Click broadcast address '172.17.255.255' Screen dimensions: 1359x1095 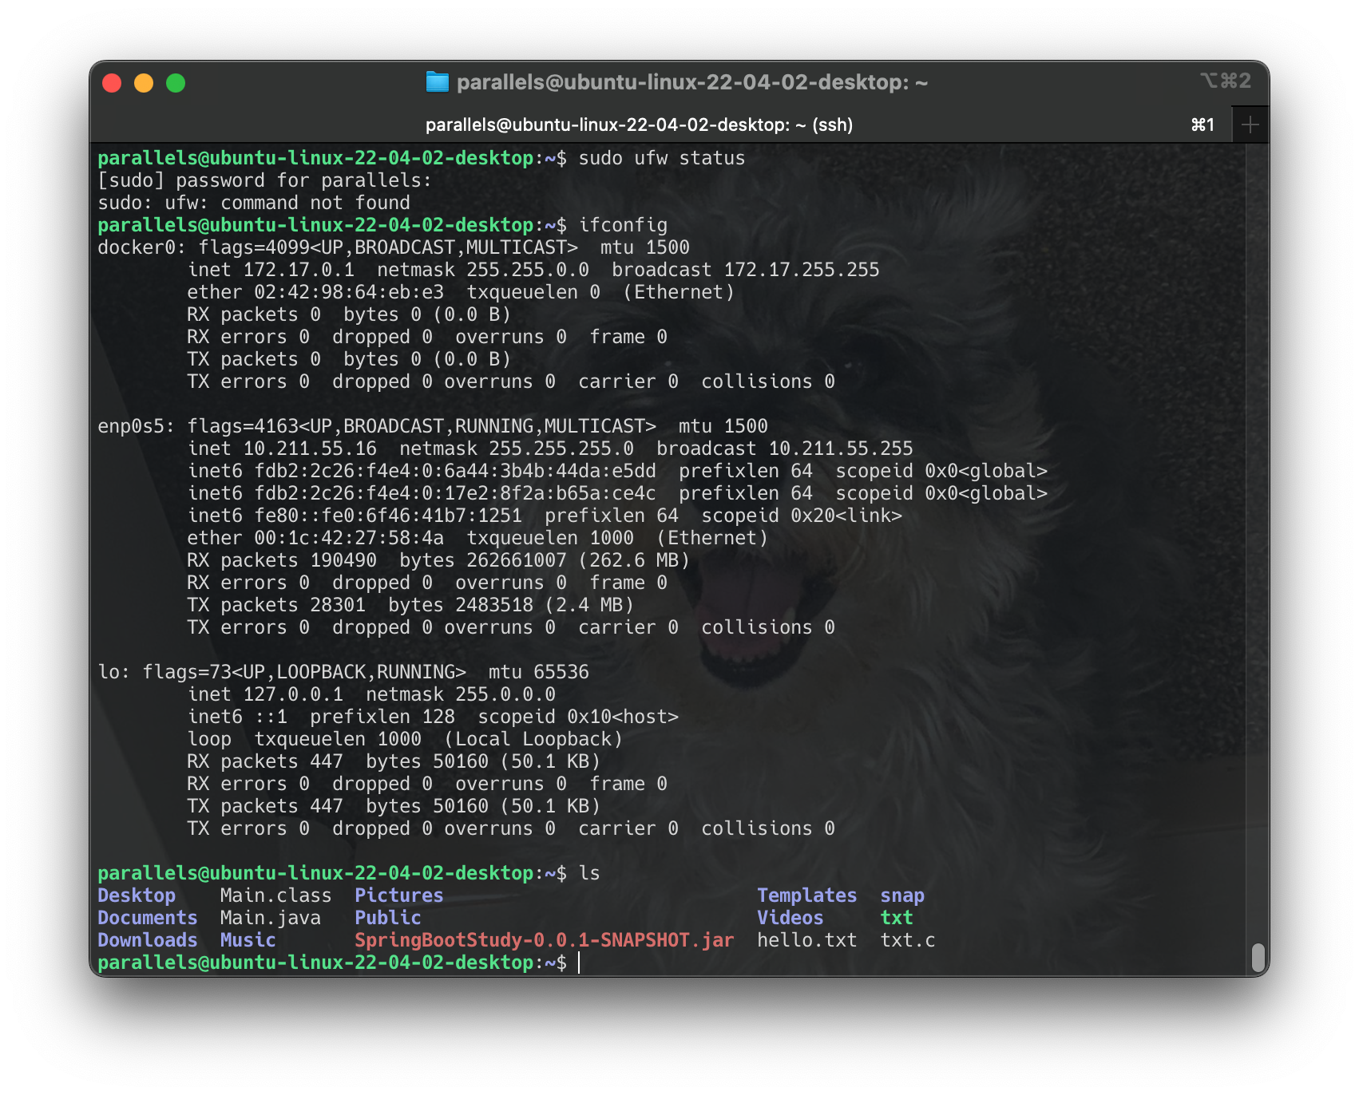pos(802,270)
